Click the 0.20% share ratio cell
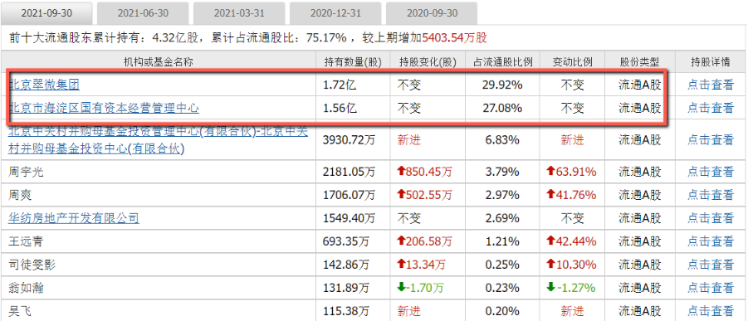Screen dimensions: 748x321 [502, 311]
